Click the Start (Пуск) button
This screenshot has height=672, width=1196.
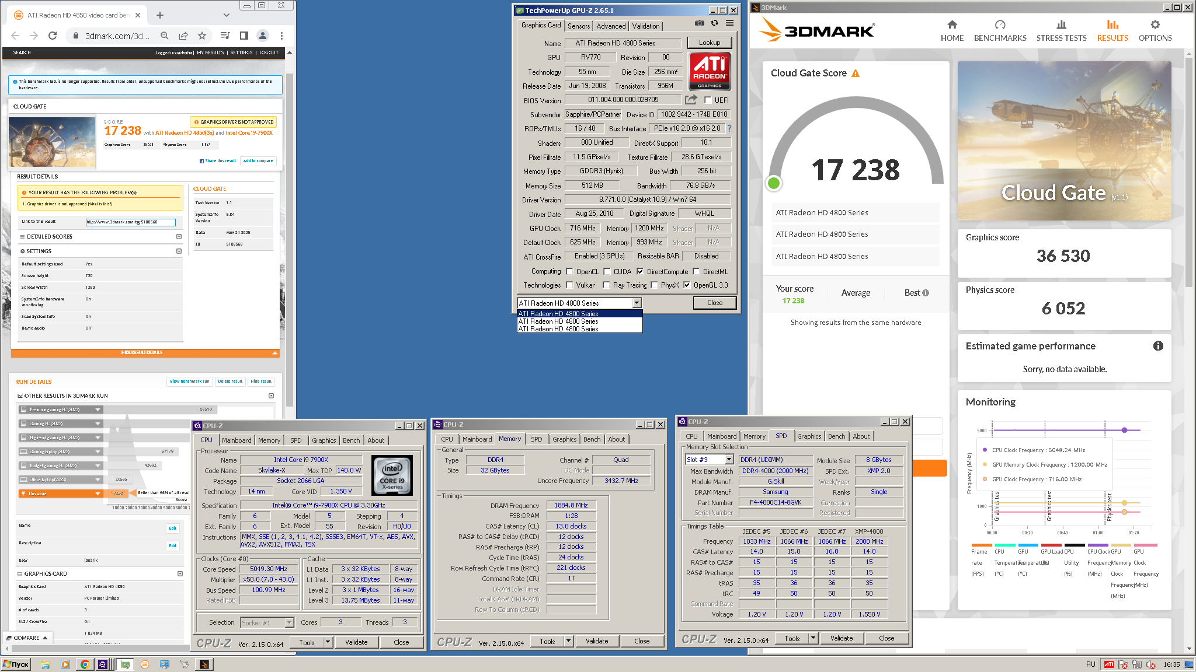point(16,664)
